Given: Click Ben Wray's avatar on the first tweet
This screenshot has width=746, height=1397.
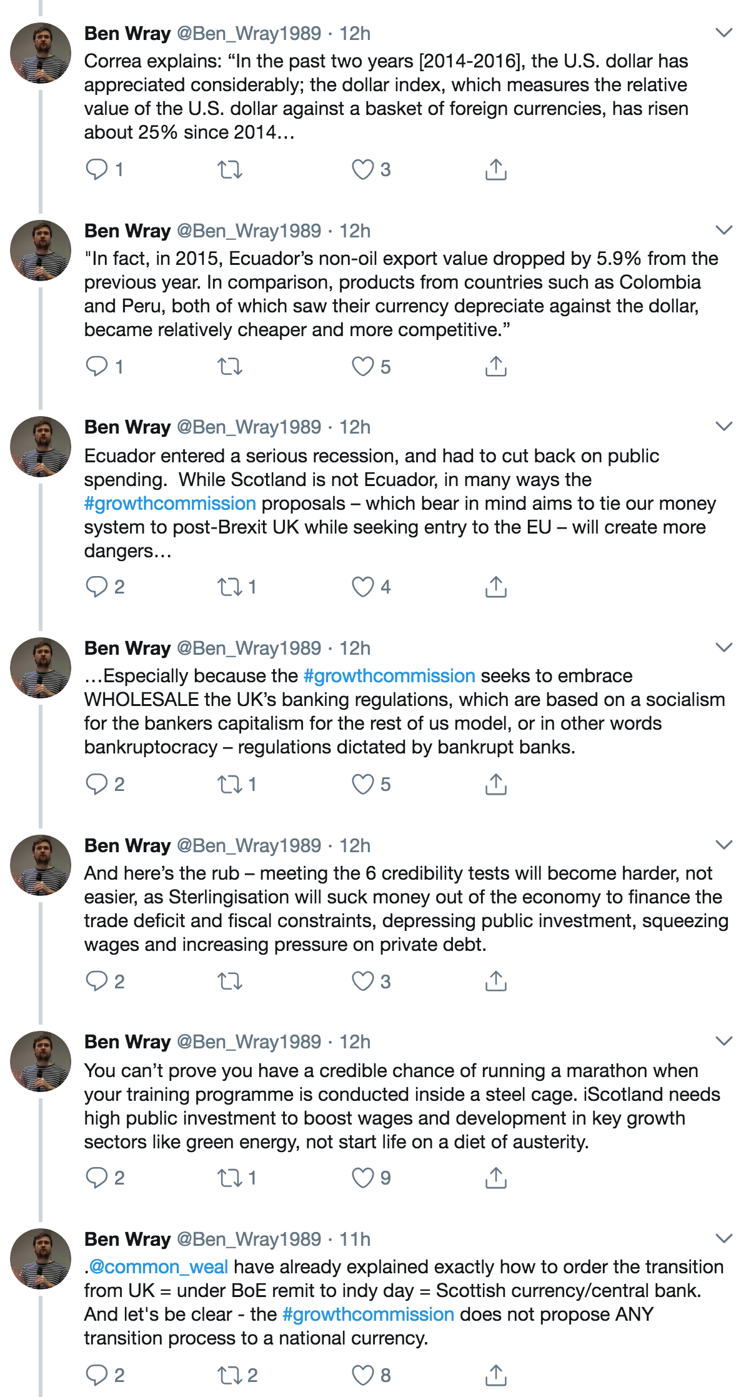Looking at the screenshot, I should tap(41, 53).
